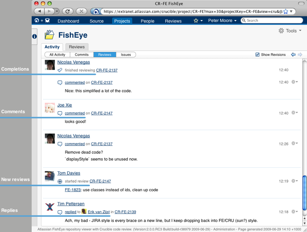Viewport: 307px width, 232px height.
Task: Open the Tim Pettersen name link
Action: tap(71, 204)
